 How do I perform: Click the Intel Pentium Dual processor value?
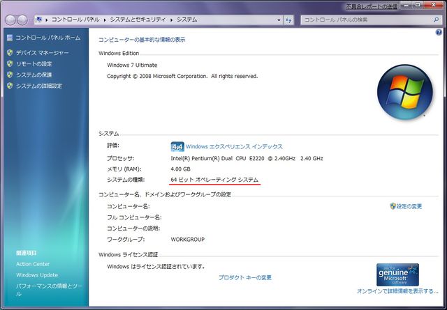(247, 158)
